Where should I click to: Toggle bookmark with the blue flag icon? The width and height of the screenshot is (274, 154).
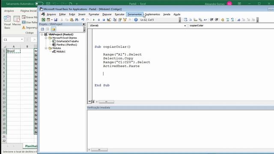[x=238, y=20]
